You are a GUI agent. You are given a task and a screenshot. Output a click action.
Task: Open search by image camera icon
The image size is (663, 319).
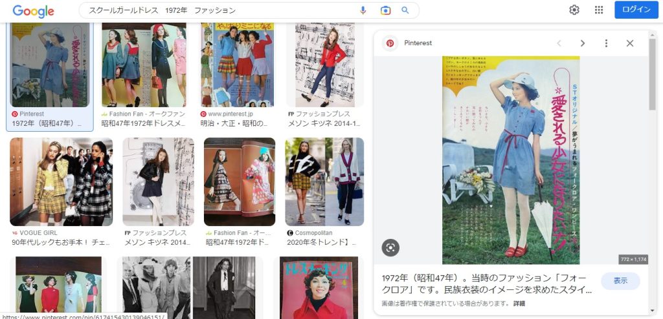coord(385,10)
